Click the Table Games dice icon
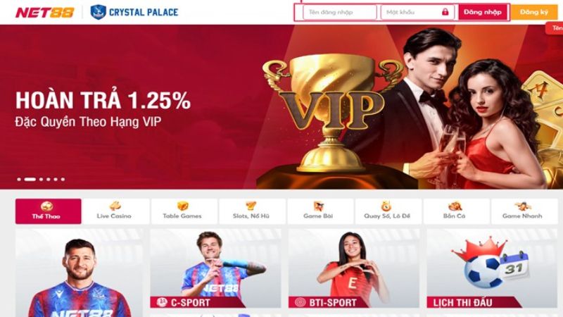563x317 pixels. coord(182,206)
